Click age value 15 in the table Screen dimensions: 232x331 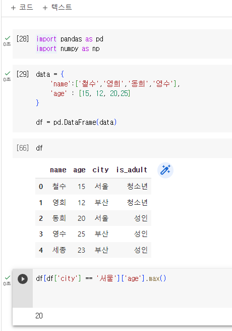[x=81, y=186]
